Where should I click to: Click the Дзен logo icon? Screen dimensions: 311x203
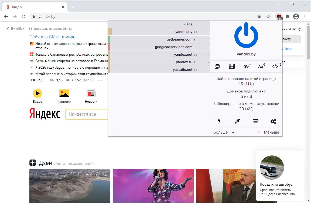(33, 163)
